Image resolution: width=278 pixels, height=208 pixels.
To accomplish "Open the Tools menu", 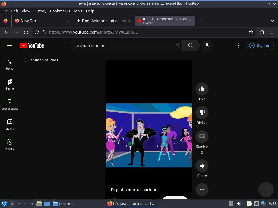I will pos(78,11).
